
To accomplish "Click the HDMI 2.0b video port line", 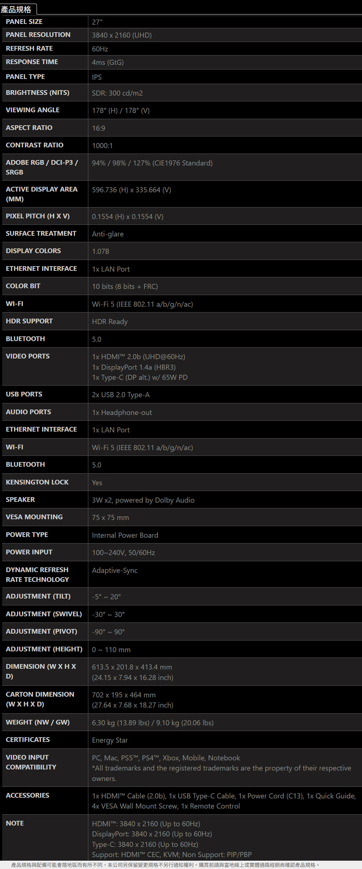I will [x=138, y=357].
